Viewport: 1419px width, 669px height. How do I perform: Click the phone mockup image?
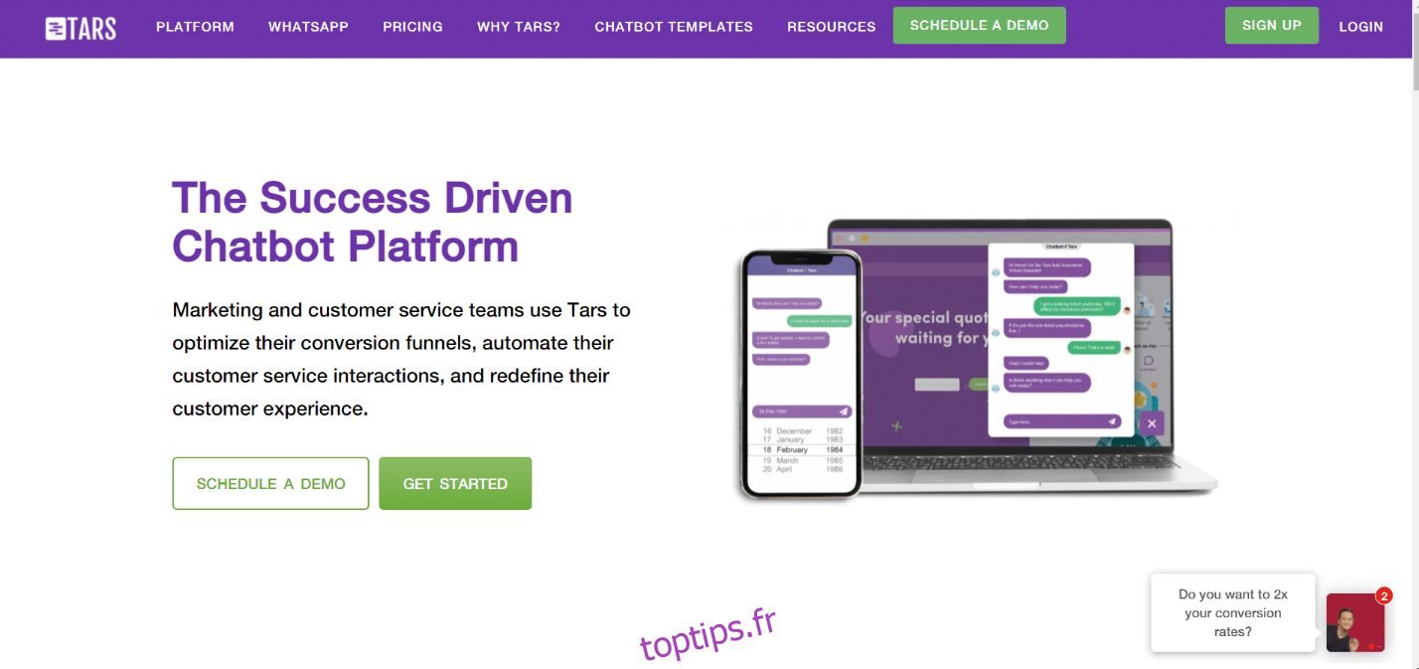(x=801, y=373)
